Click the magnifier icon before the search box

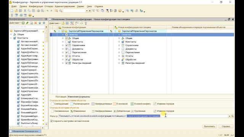(x=61, y=11)
